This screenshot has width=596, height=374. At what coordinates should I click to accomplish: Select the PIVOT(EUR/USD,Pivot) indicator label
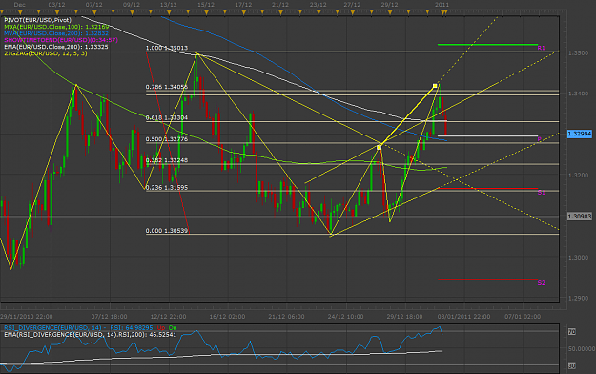click(37, 20)
